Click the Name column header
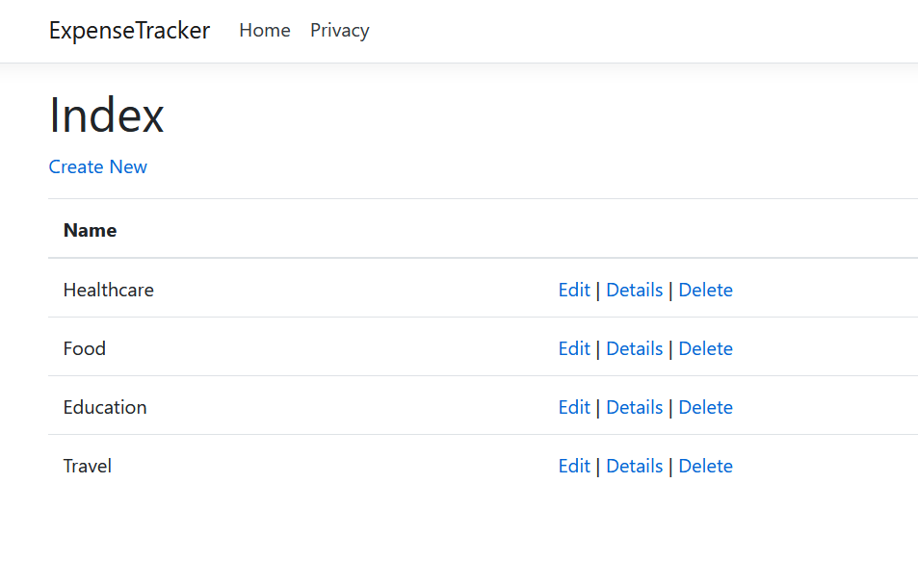This screenshot has height=585, width=918. [91, 231]
